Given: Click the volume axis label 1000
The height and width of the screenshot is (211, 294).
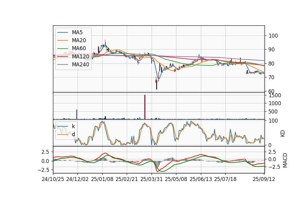Looking at the screenshot, I should [x=275, y=103].
